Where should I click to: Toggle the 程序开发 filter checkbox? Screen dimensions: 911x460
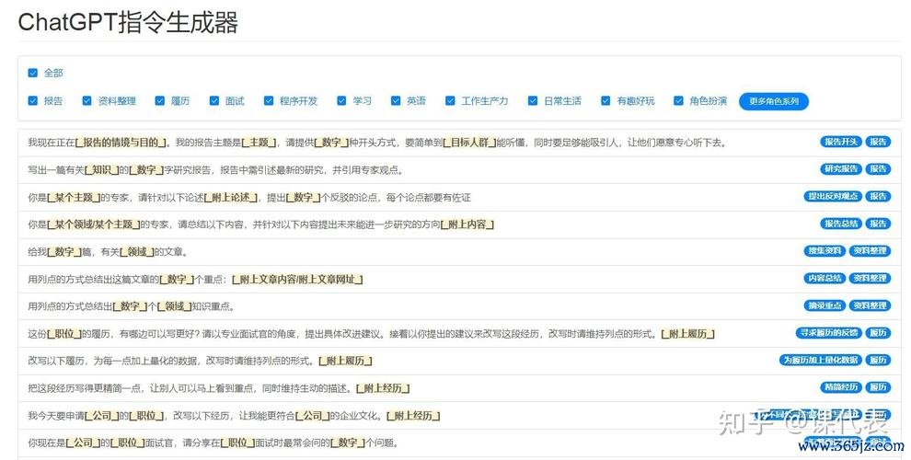point(269,101)
